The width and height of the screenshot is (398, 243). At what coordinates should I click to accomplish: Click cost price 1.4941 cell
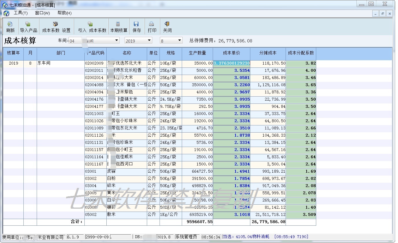point(232,171)
